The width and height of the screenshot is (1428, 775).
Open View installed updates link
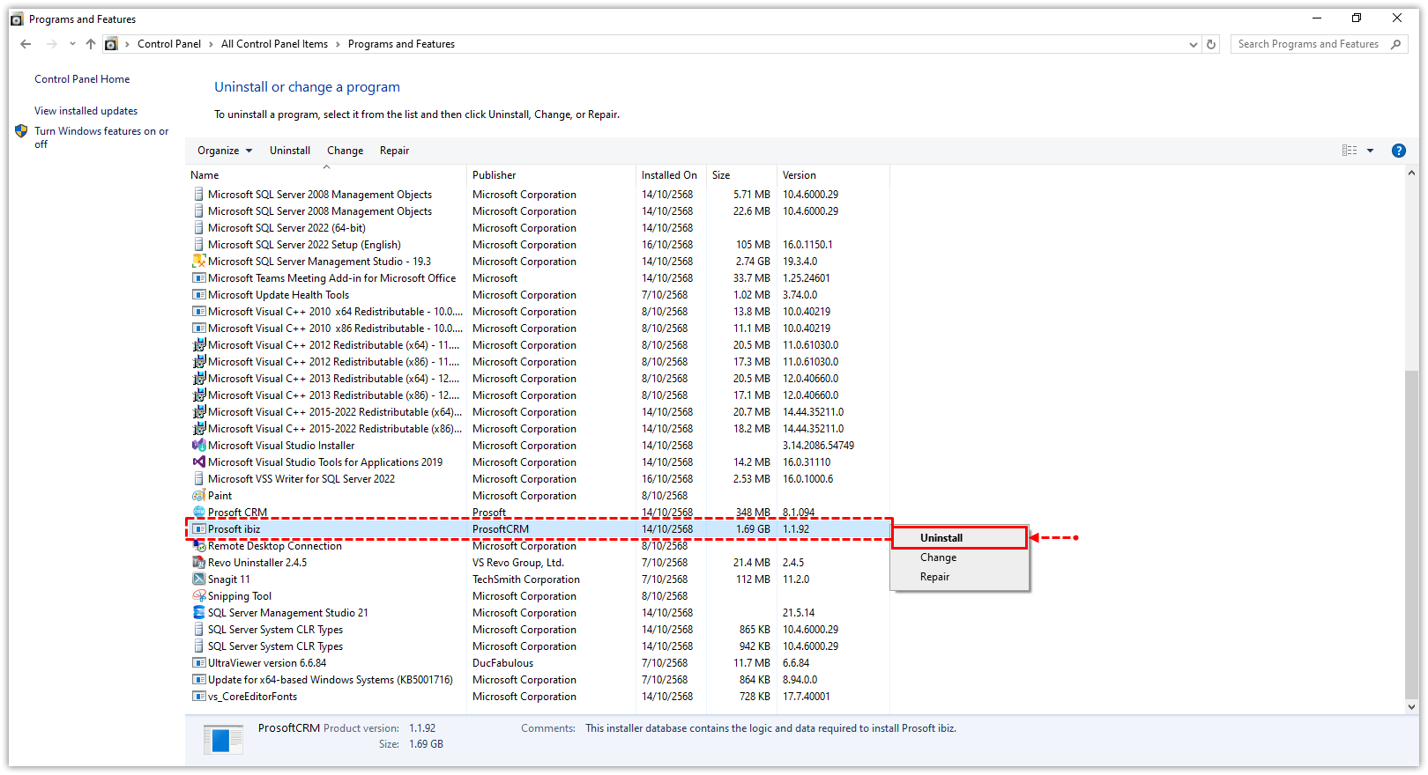[x=86, y=111]
